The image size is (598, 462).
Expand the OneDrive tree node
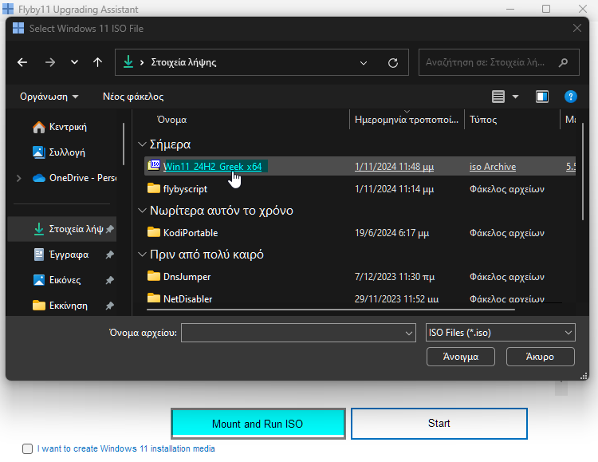point(18,178)
